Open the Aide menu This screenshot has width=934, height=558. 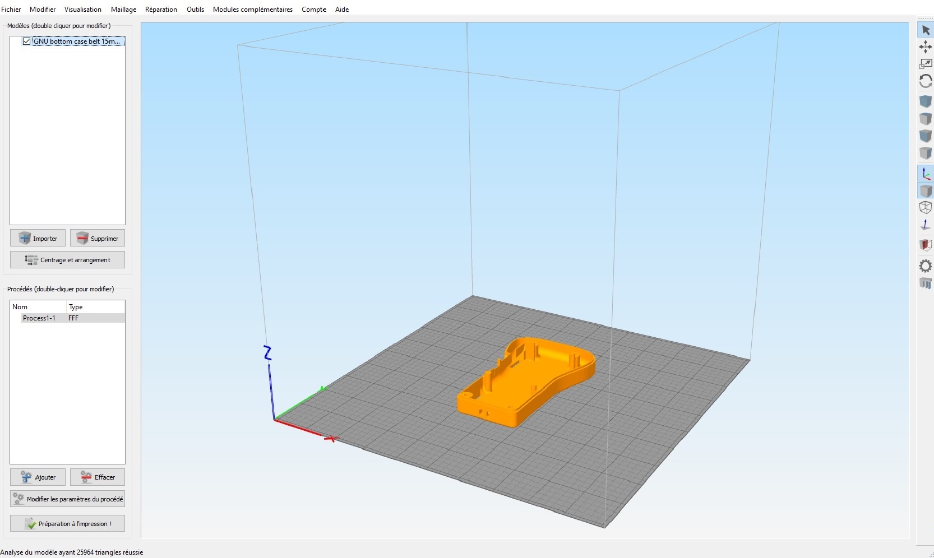(x=342, y=10)
